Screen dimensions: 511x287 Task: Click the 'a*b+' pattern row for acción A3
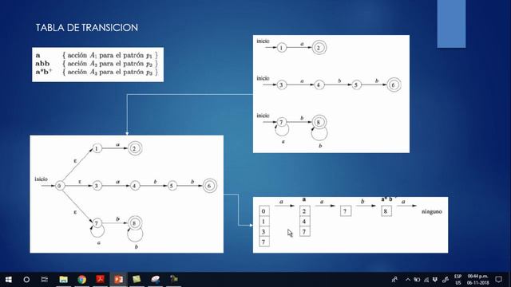(97, 72)
